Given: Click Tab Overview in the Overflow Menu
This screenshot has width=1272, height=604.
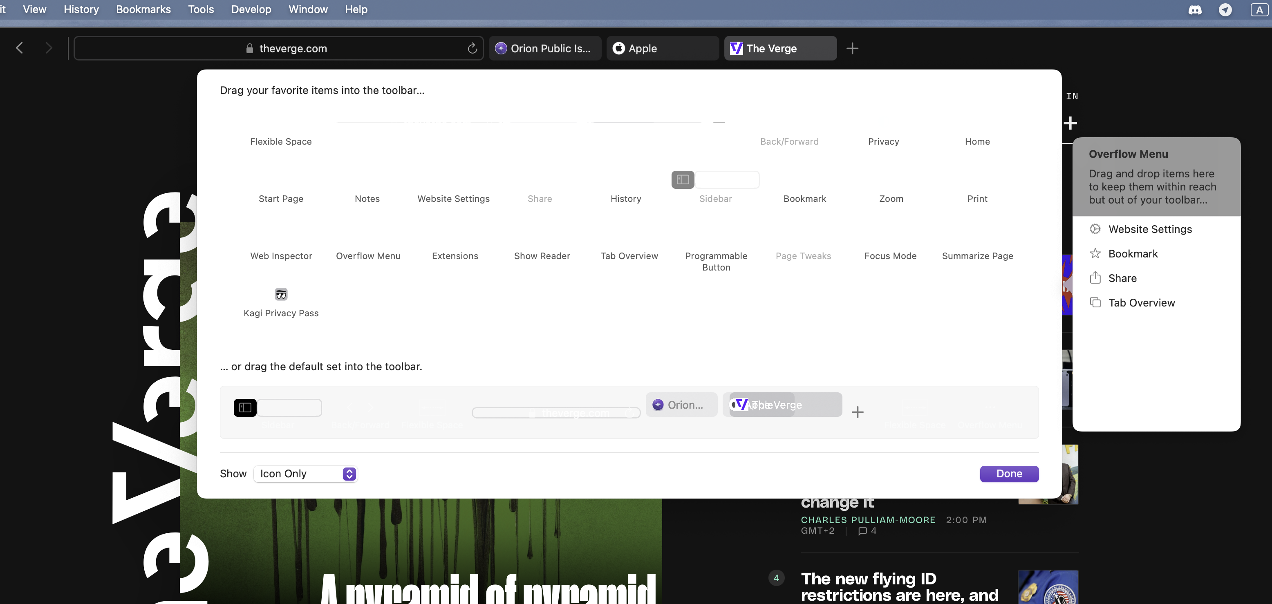Looking at the screenshot, I should (1141, 303).
